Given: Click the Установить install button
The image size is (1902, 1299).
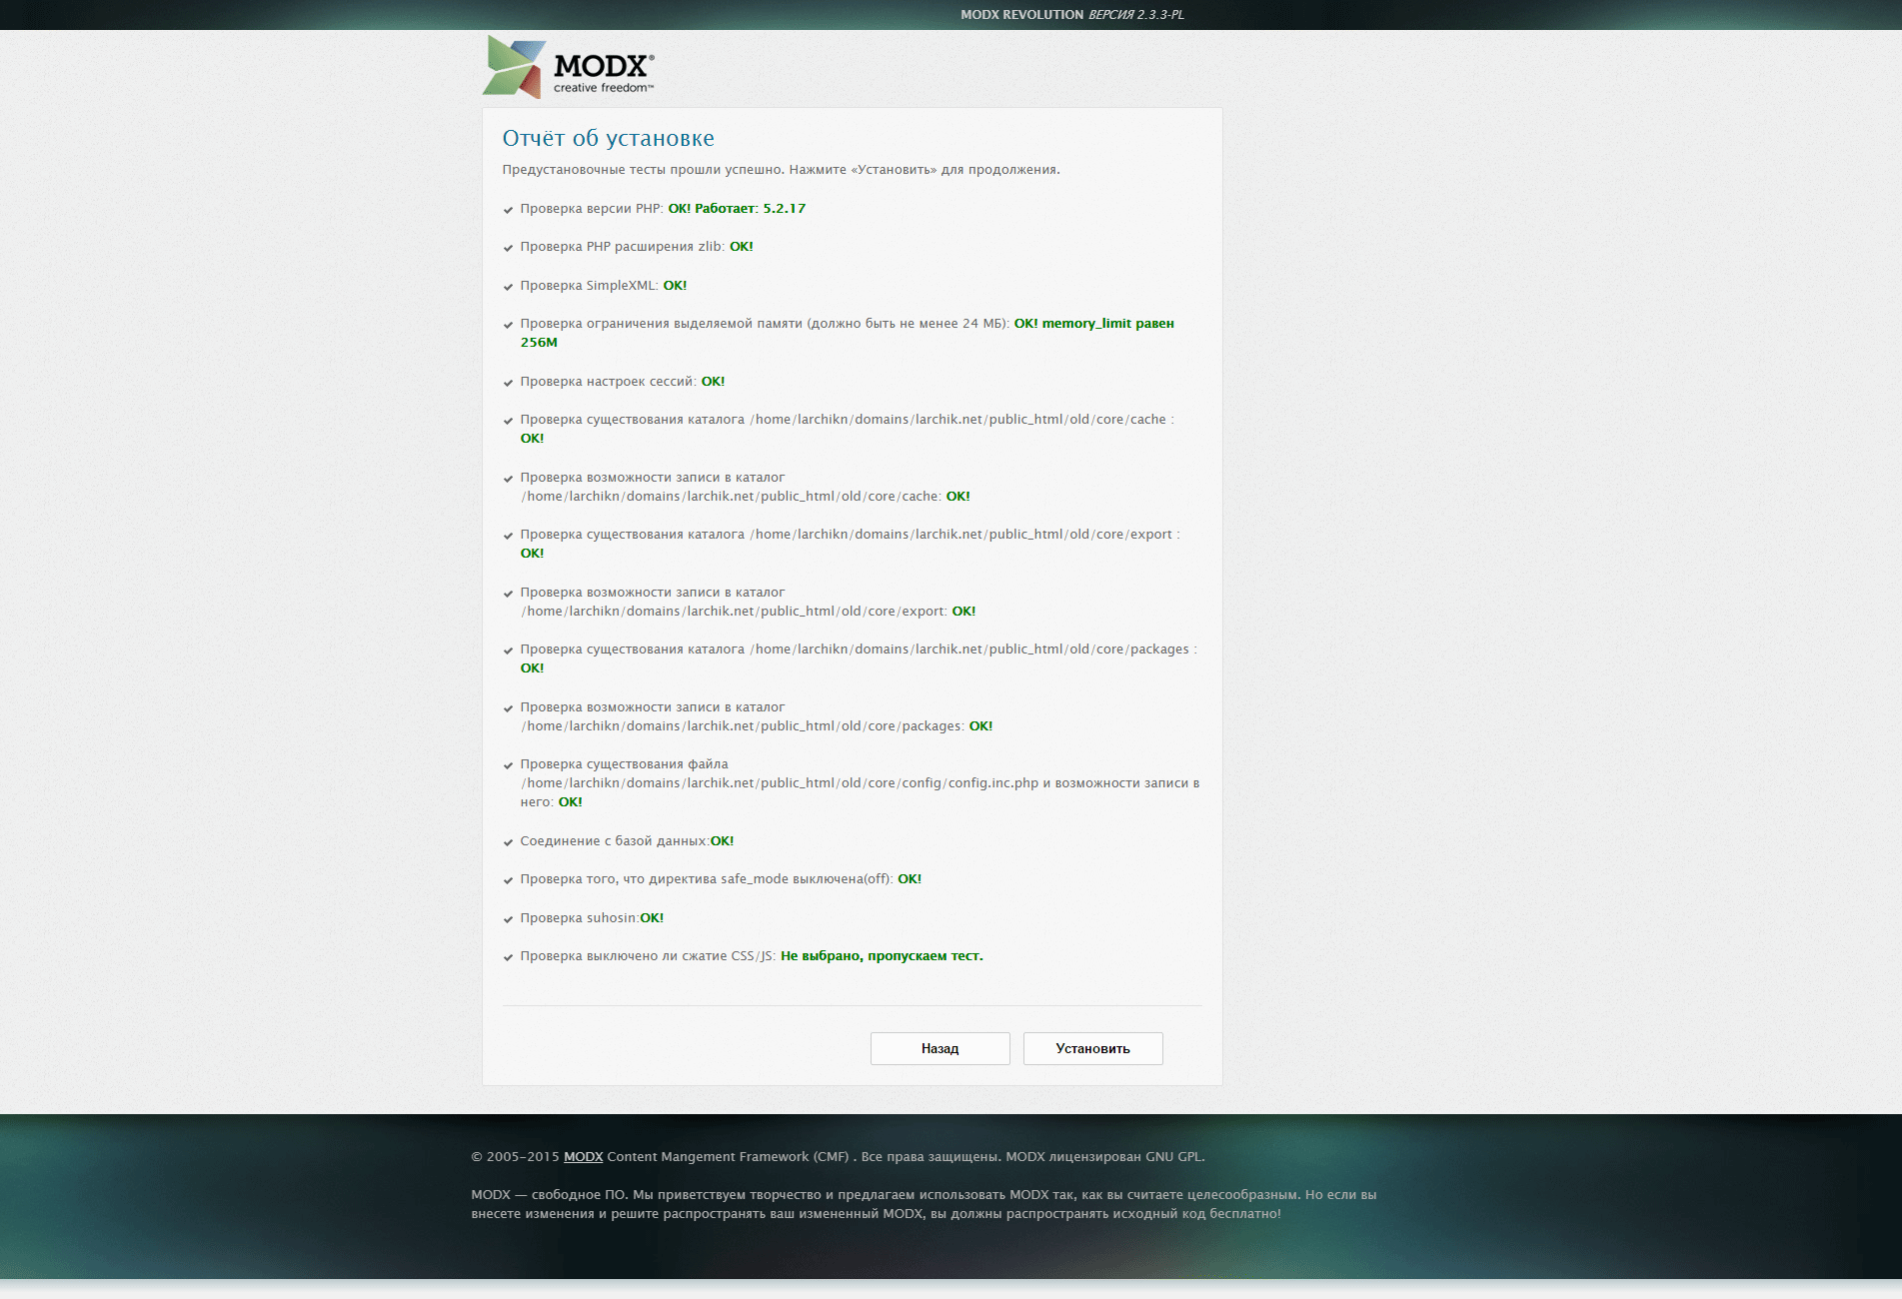Looking at the screenshot, I should [x=1092, y=1048].
